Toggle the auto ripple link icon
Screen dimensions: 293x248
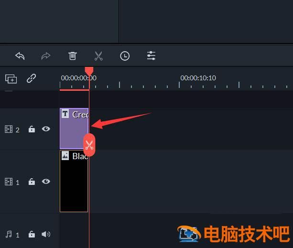click(x=31, y=78)
